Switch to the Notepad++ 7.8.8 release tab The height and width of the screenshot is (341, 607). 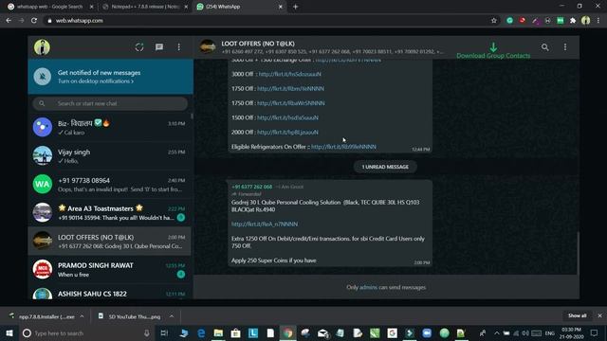click(x=144, y=7)
